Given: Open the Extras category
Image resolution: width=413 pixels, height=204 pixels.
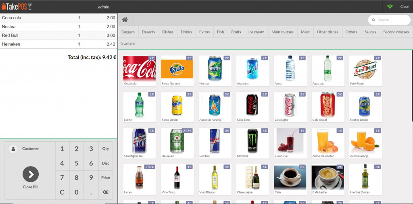Looking at the screenshot, I should click(204, 32).
